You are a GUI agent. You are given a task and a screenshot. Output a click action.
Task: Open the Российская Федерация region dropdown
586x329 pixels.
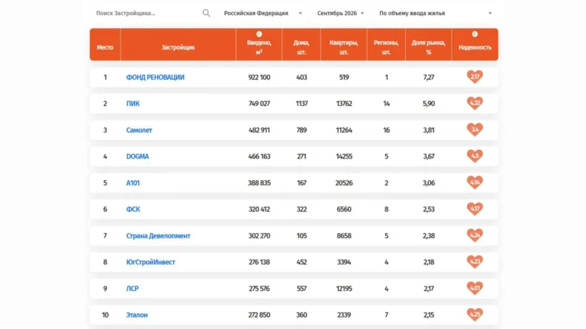coord(263,13)
